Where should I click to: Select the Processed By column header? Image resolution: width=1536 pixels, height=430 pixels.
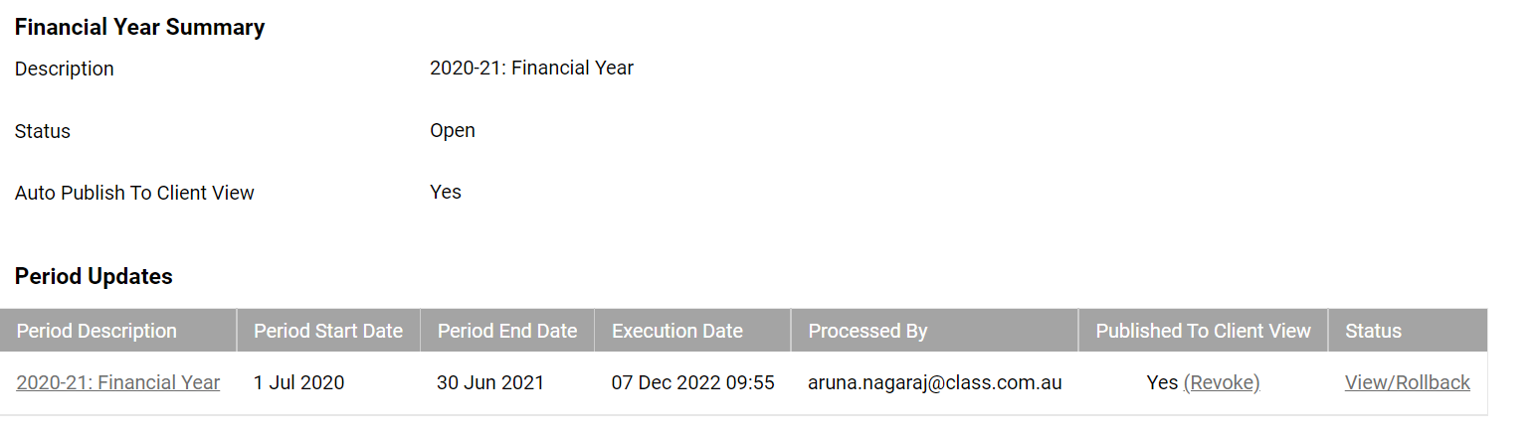(867, 331)
